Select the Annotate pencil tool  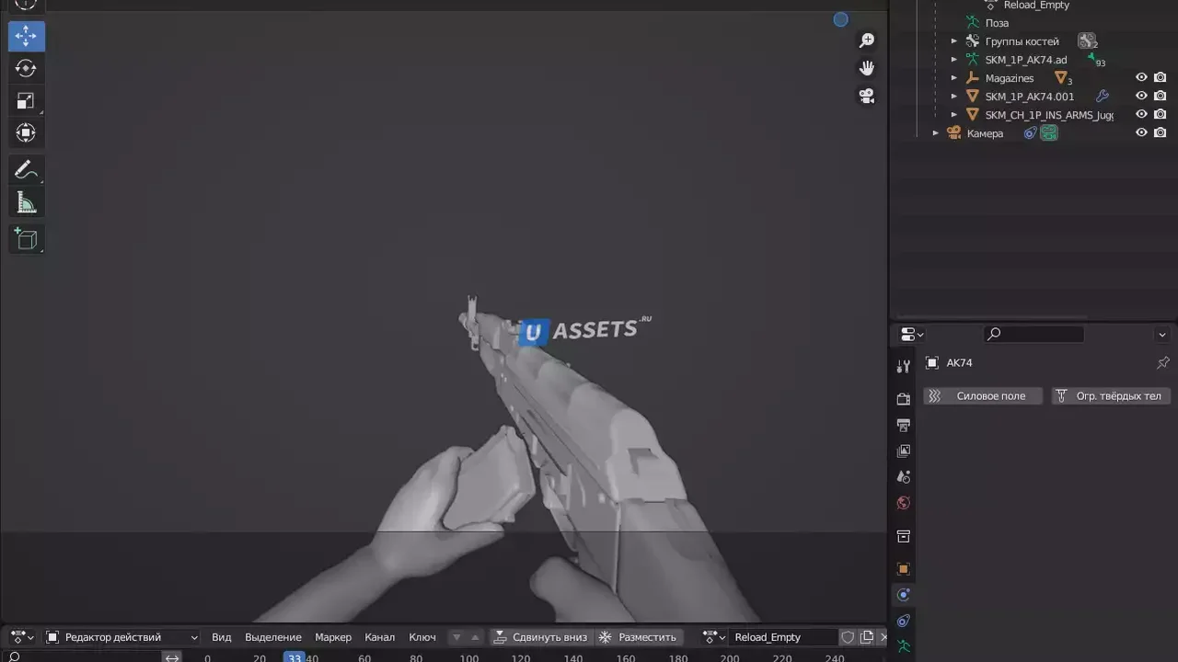click(x=26, y=170)
